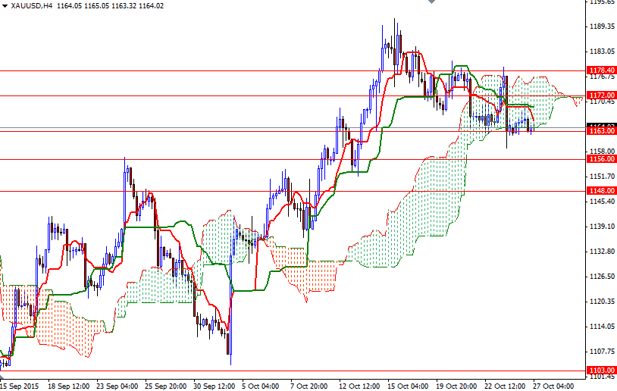Click price axis value 1114.05
This screenshot has height=391, width=617.
click(x=602, y=327)
